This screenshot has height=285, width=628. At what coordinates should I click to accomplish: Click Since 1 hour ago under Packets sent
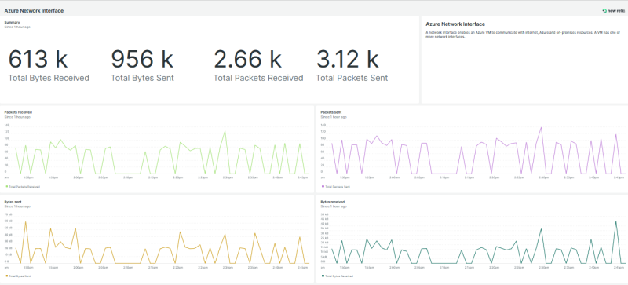coord(334,117)
